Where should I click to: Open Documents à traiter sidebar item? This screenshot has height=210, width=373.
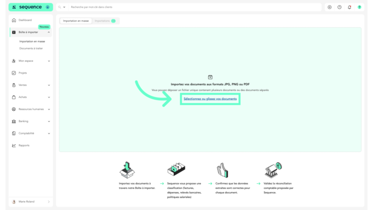tap(31, 48)
